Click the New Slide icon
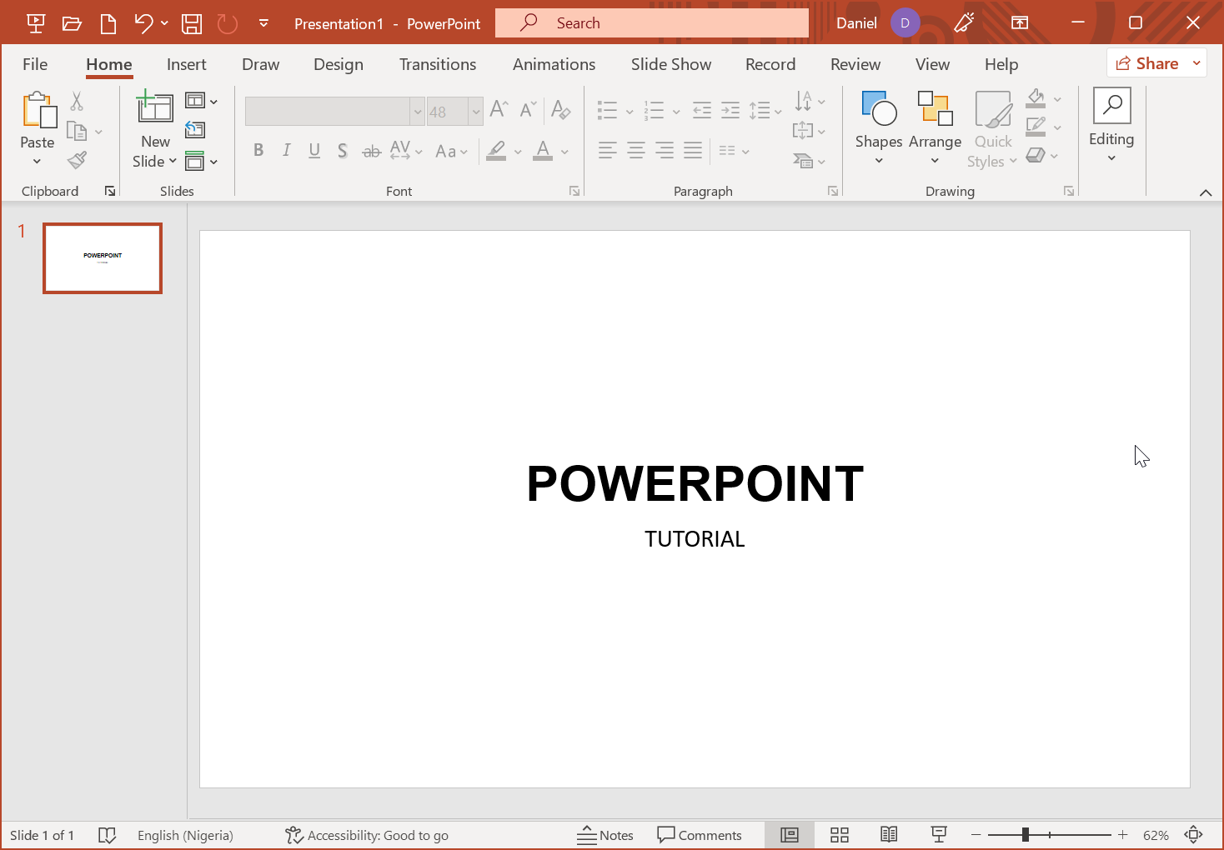 click(x=155, y=108)
